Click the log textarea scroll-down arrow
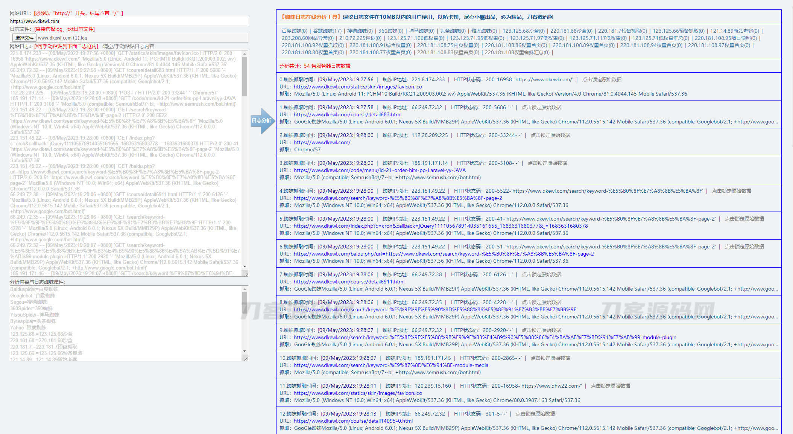This screenshot has height=434, width=793. click(245, 266)
